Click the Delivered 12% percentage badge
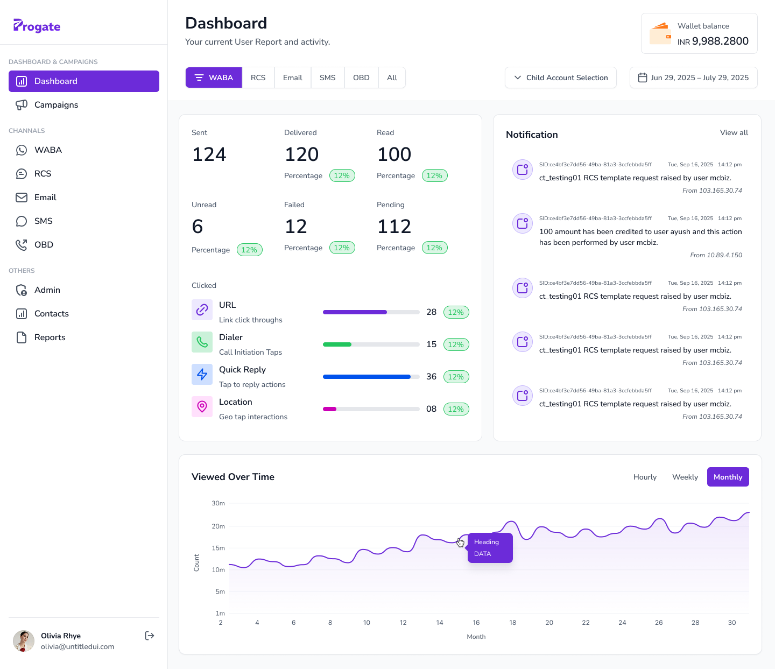 click(x=342, y=175)
